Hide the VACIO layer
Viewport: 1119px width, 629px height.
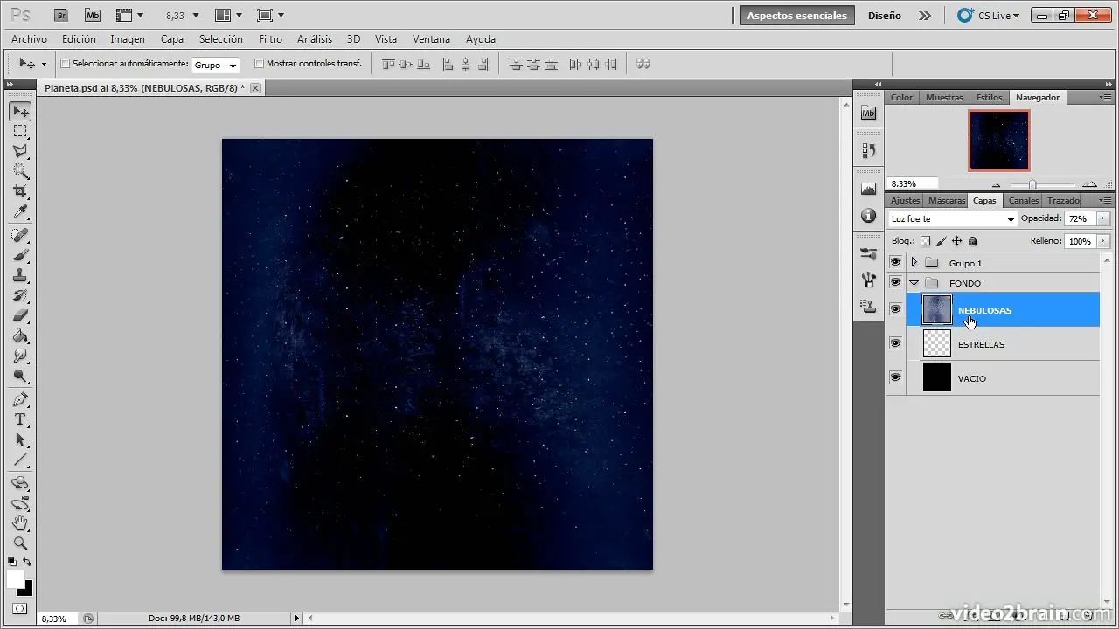pos(895,377)
